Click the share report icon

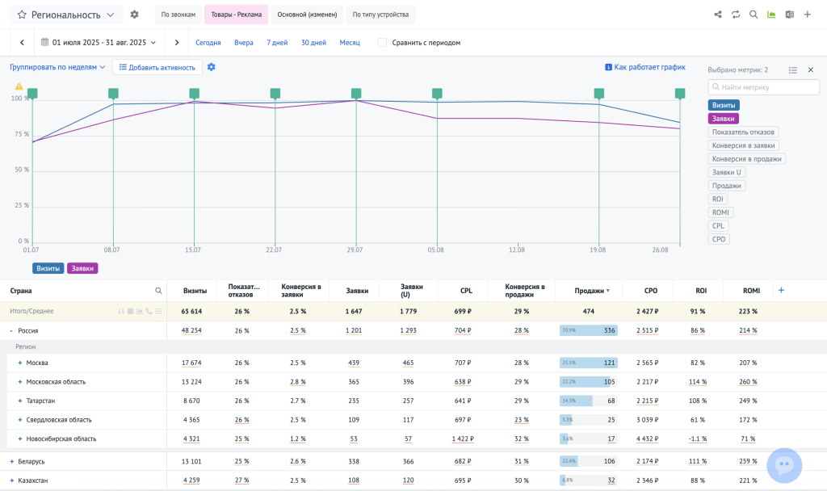[718, 15]
